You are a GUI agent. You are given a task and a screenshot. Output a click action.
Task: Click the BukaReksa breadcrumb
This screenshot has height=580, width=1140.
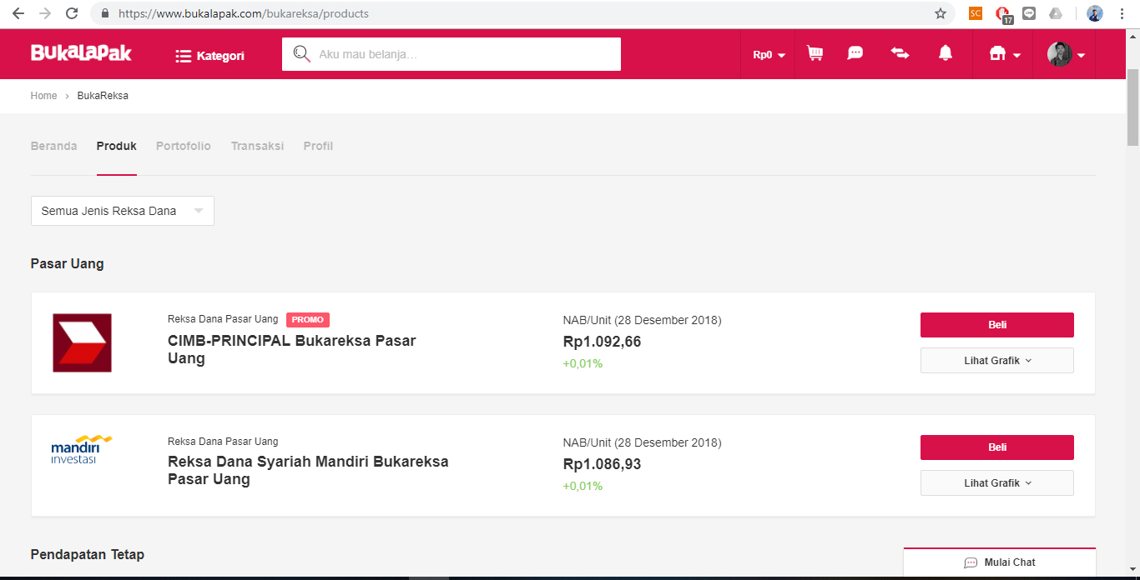click(103, 96)
